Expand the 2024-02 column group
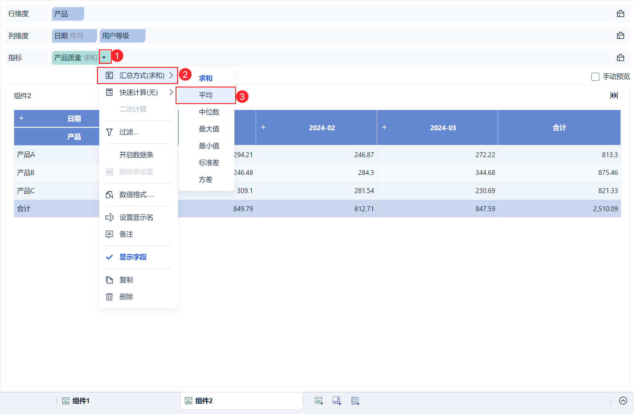The height and width of the screenshot is (414, 634). pos(263,127)
